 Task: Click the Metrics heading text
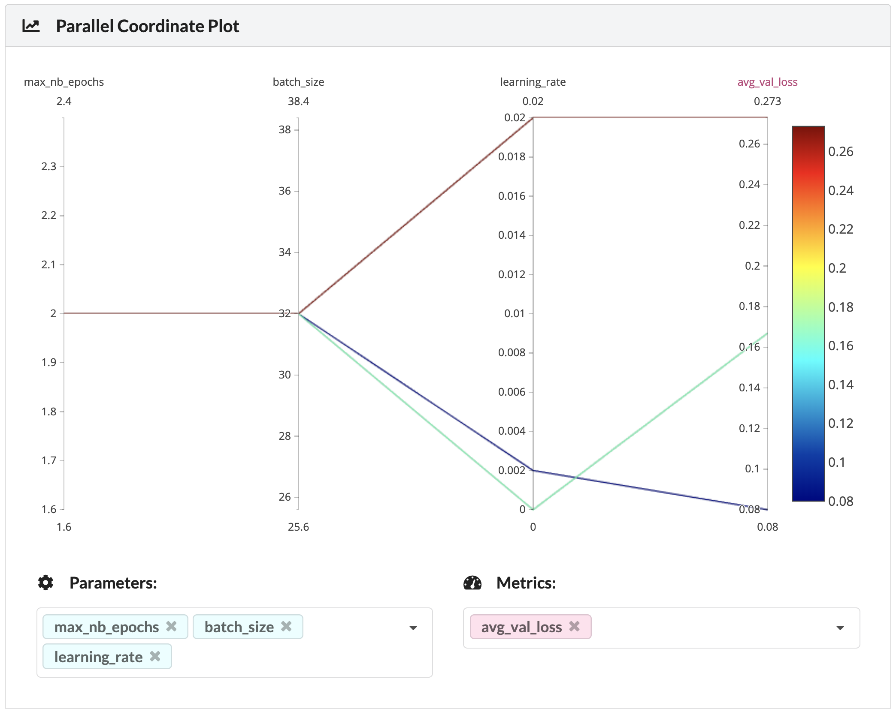[526, 582]
